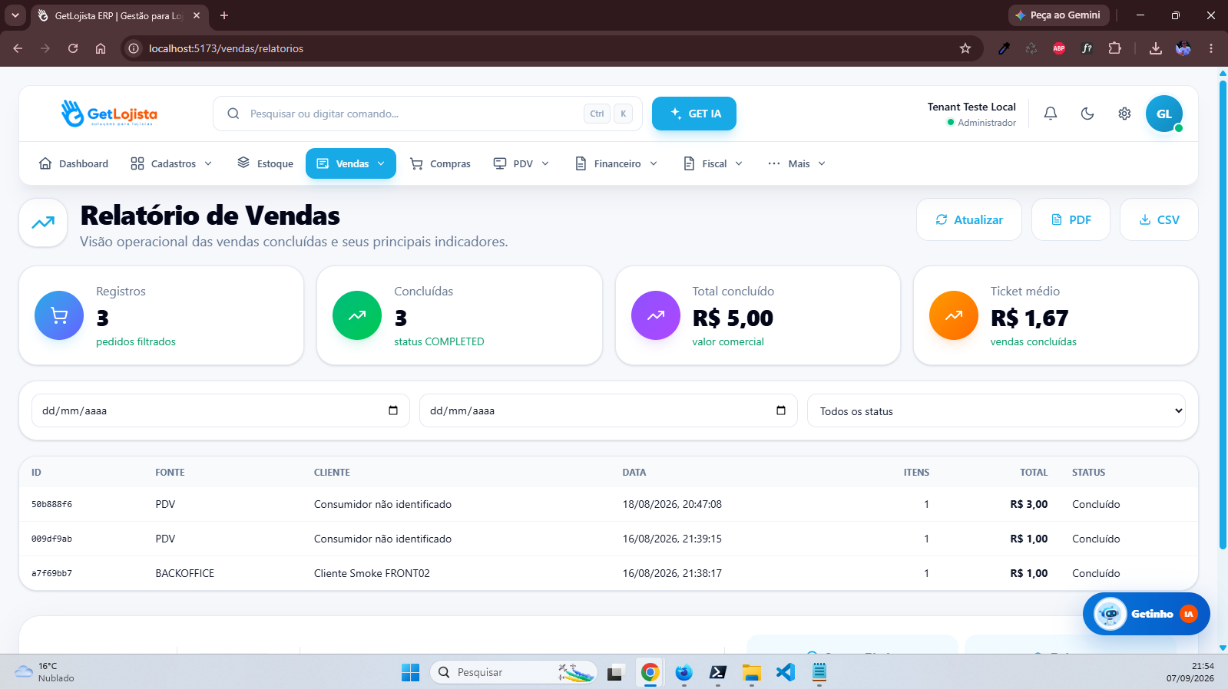
Task: Click the start date dd/mm/aaaa field
Action: click(x=220, y=410)
